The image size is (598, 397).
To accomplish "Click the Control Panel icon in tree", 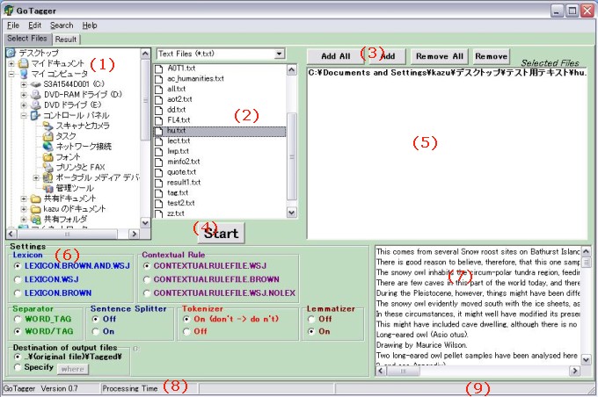I will click(x=36, y=115).
